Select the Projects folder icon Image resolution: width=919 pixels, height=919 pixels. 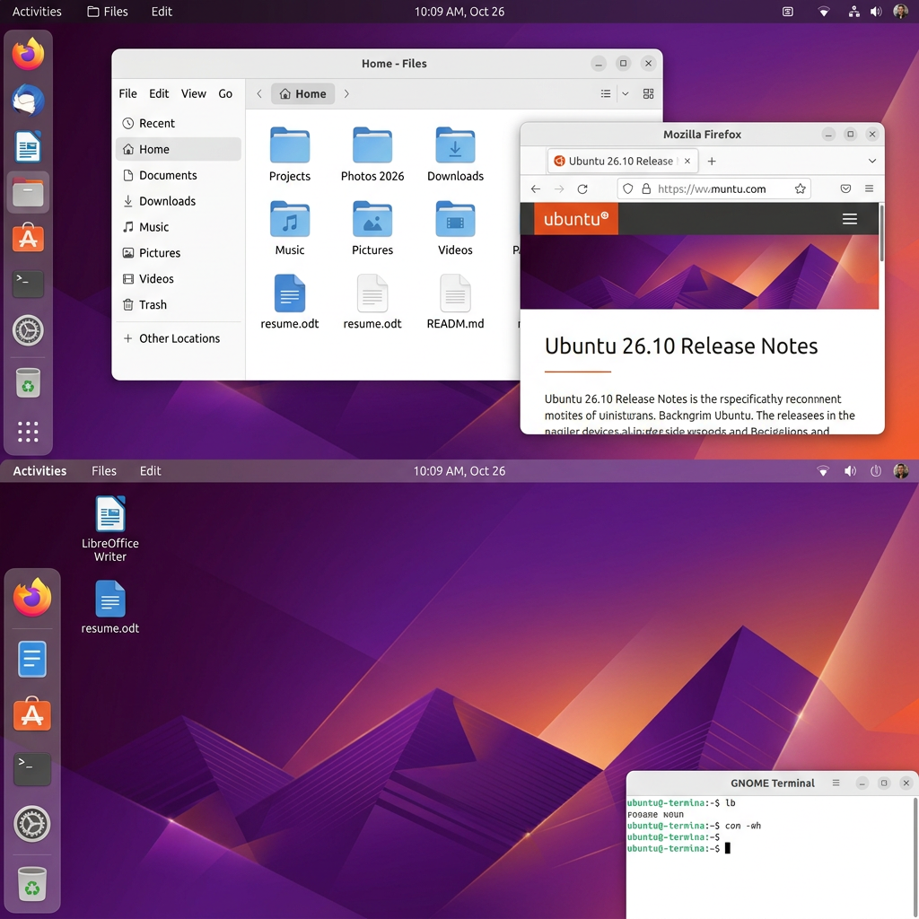(290, 144)
